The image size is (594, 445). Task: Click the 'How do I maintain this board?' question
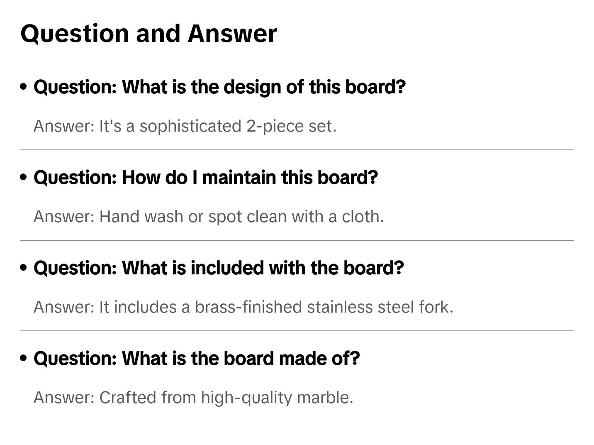[x=206, y=178]
